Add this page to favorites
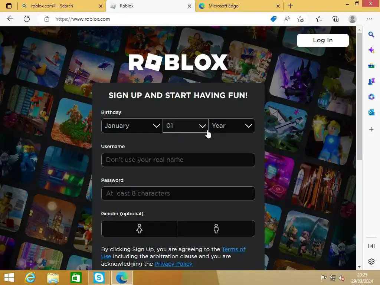380x285 pixels. tap(300, 19)
